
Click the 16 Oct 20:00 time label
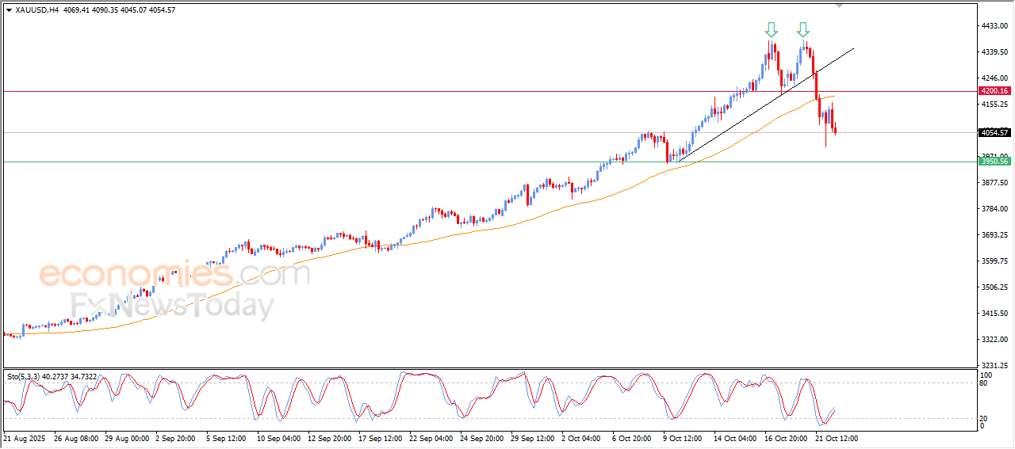pyautogui.click(x=784, y=438)
